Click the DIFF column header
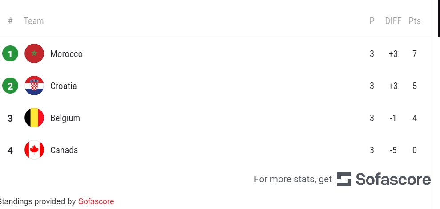440x209 pixels. point(393,21)
